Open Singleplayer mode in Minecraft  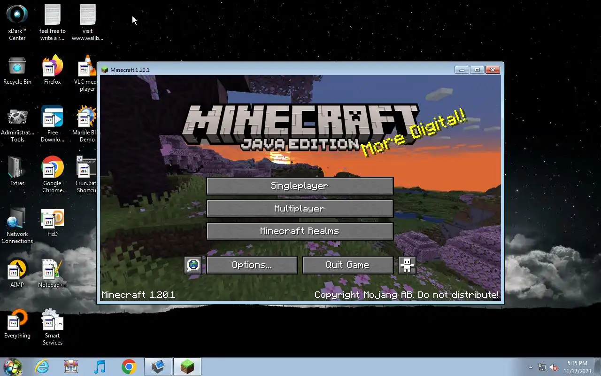pos(300,186)
